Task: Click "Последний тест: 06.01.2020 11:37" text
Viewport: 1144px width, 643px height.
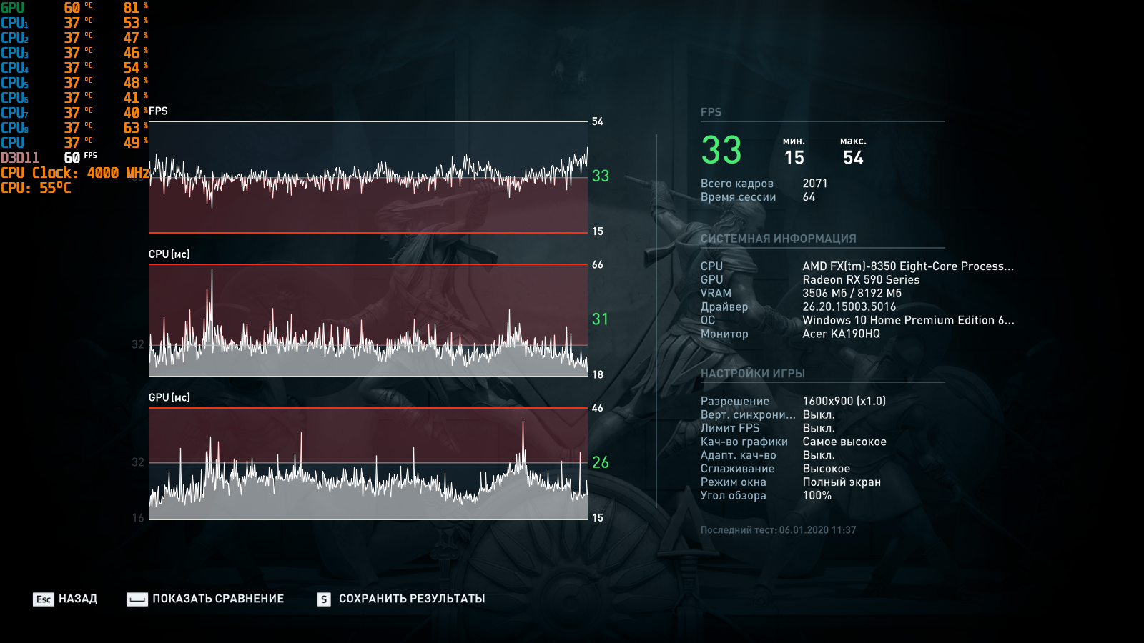Action: point(779,530)
